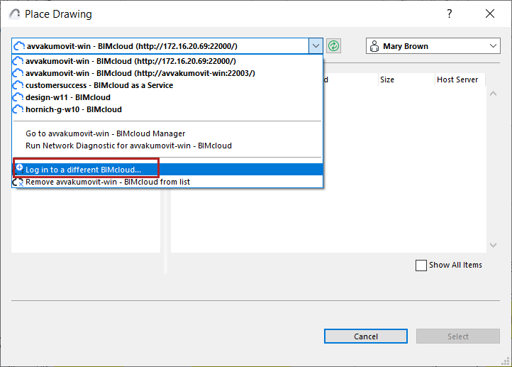
Task: Click the cloud icon beside customersuccess entry
Action: click(x=18, y=85)
